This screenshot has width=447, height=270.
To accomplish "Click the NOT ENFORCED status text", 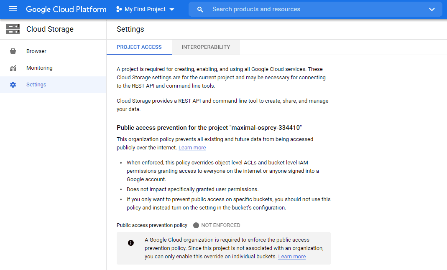I will [x=221, y=225].
